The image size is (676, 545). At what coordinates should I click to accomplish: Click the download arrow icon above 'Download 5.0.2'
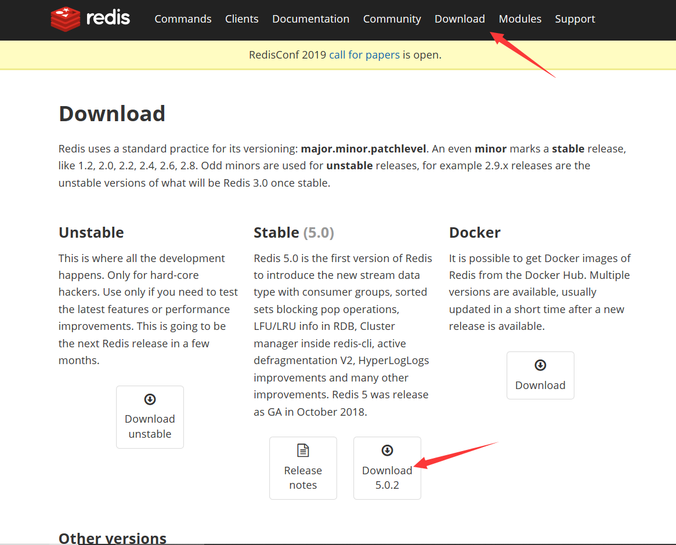387,450
